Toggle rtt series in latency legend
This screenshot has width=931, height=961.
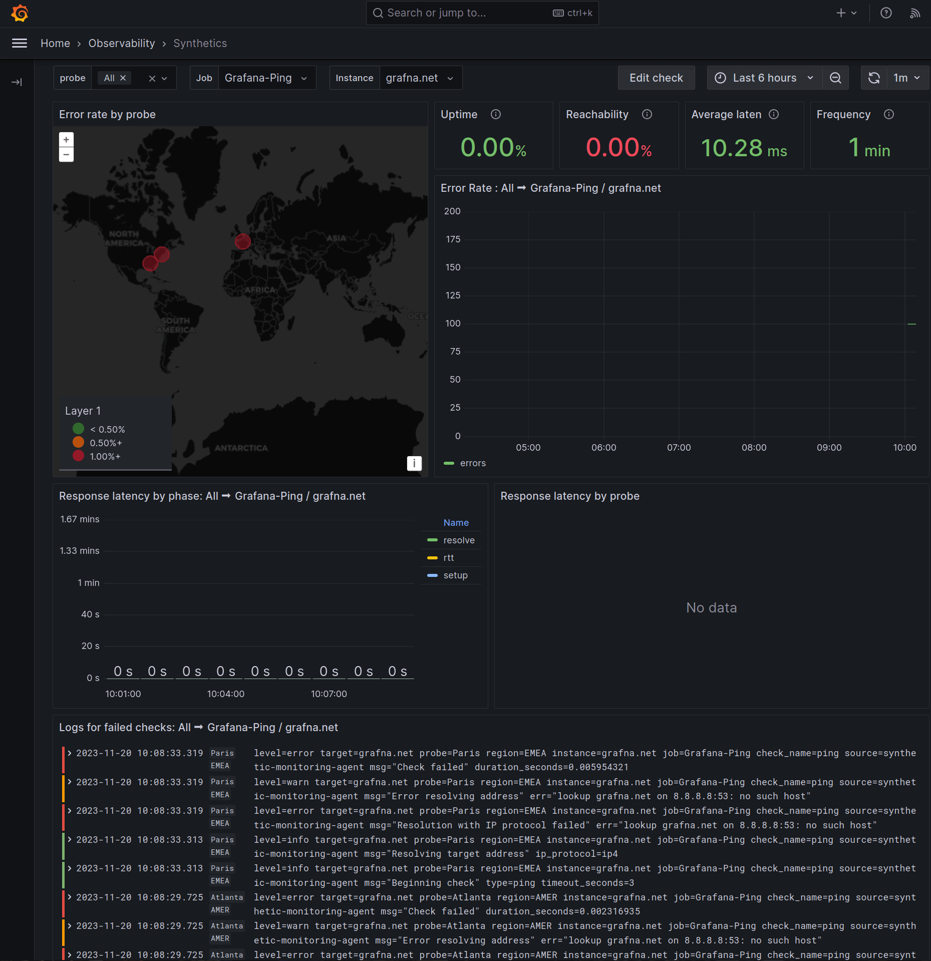(x=448, y=558)
